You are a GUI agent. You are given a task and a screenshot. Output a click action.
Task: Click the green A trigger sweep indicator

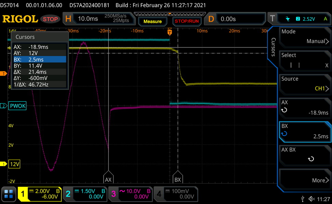tap(326, 19)
